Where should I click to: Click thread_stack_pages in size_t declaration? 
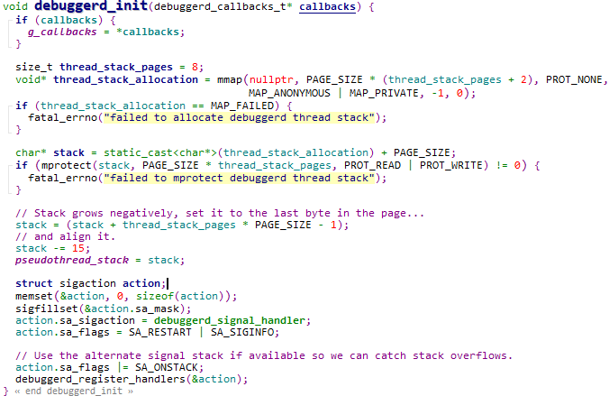click(x=116, y=68)
